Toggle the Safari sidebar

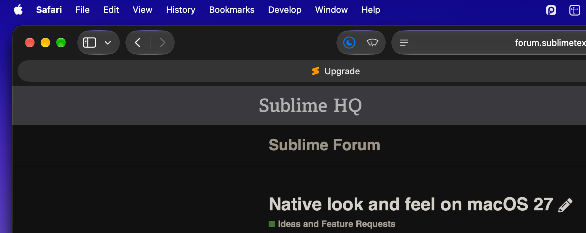[90, 43]
